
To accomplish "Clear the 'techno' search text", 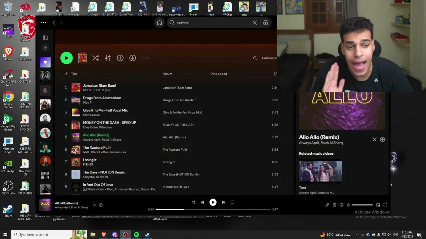I will (255, 23).
